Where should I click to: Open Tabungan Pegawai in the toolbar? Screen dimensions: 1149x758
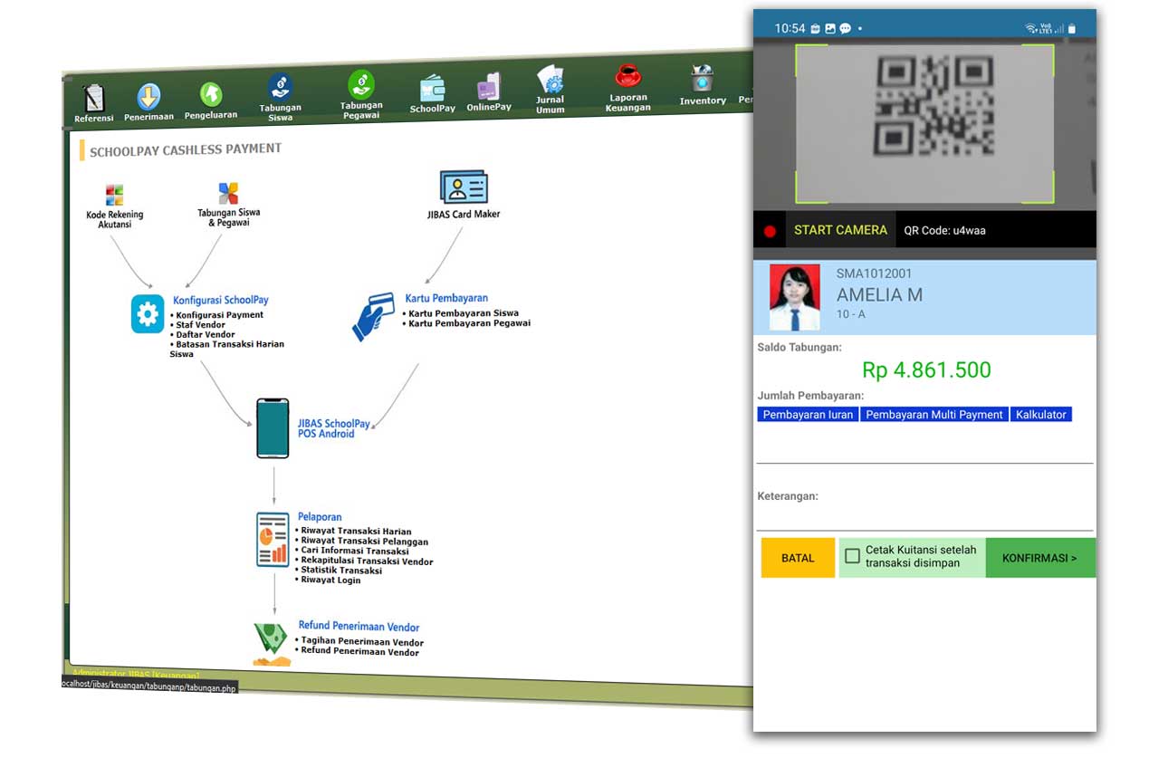pyautogui.click(x=361, y=95)
